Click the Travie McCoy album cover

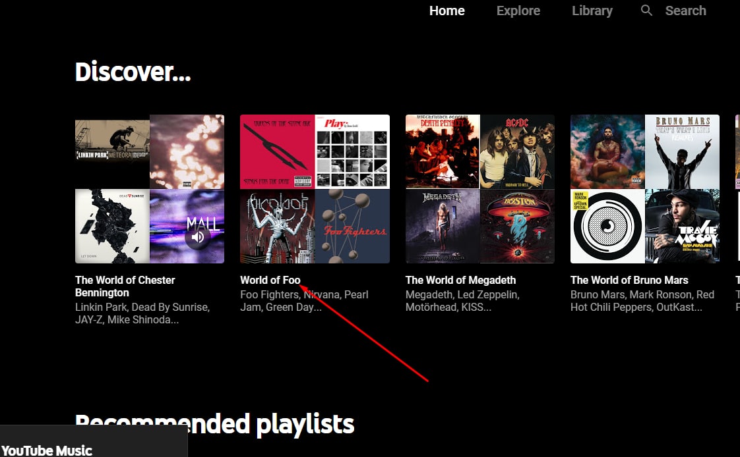pyautogui.click(x=683, y=226)
